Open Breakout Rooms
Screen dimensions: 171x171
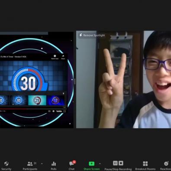click(145, 166)
